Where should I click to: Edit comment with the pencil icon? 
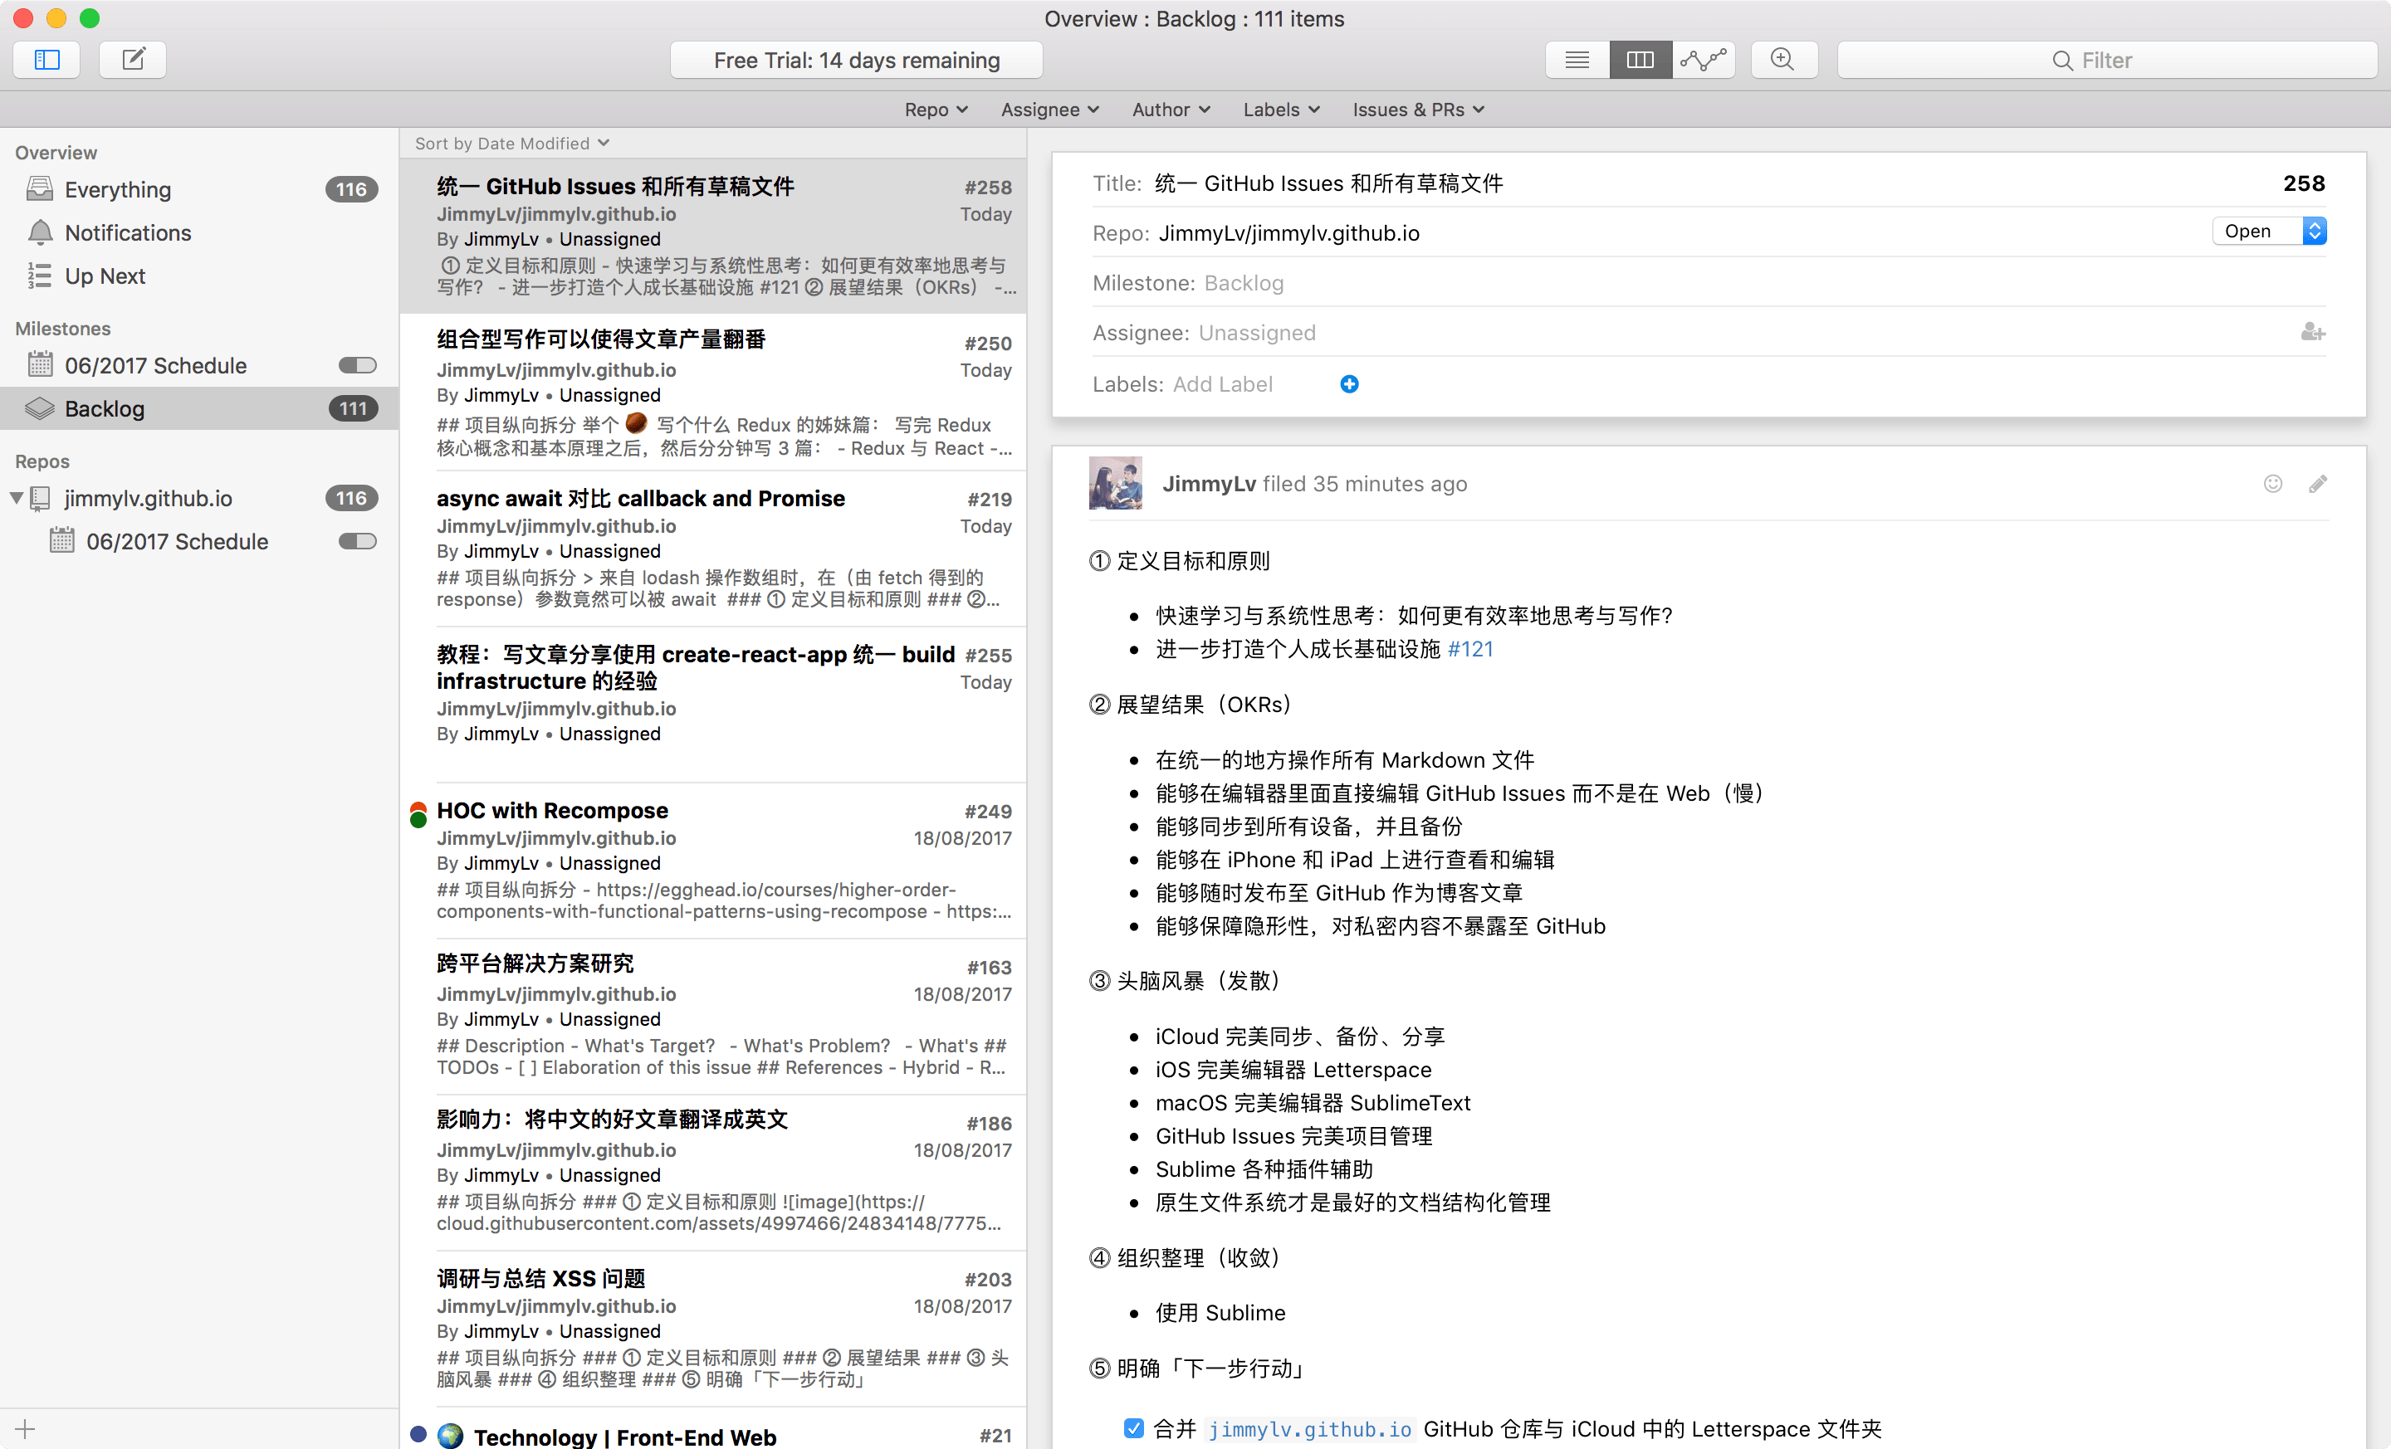(2317, 484)
